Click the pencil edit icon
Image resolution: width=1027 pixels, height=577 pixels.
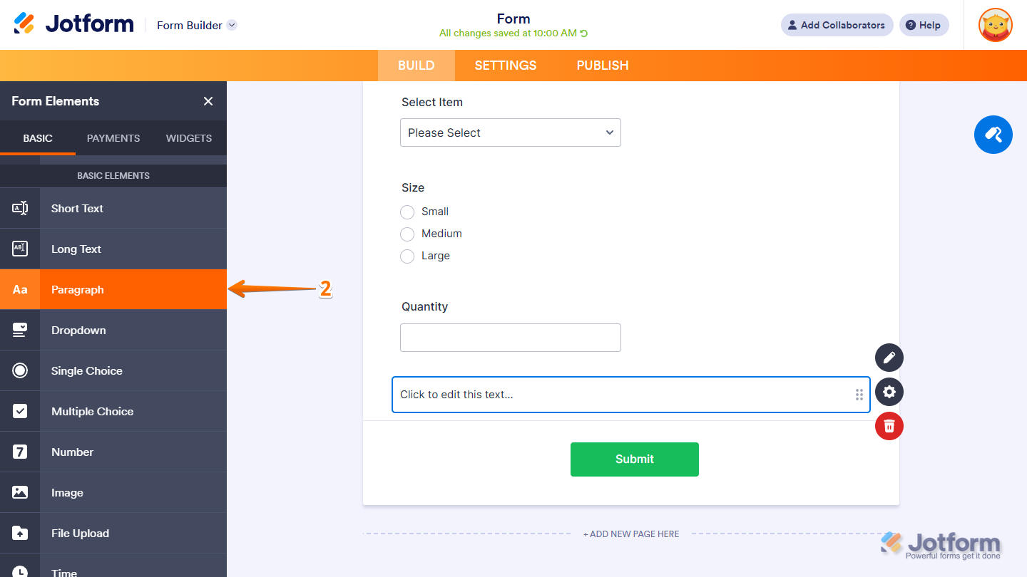889,358
